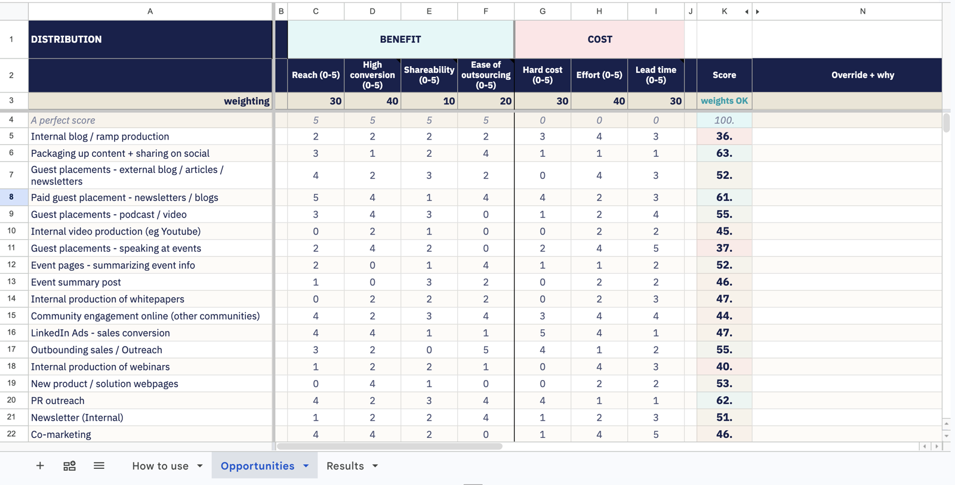The image size is (955, 485).
Task: Select 'Outbounding sales / Outreach' cell
Action: click(x=150, y=350)
